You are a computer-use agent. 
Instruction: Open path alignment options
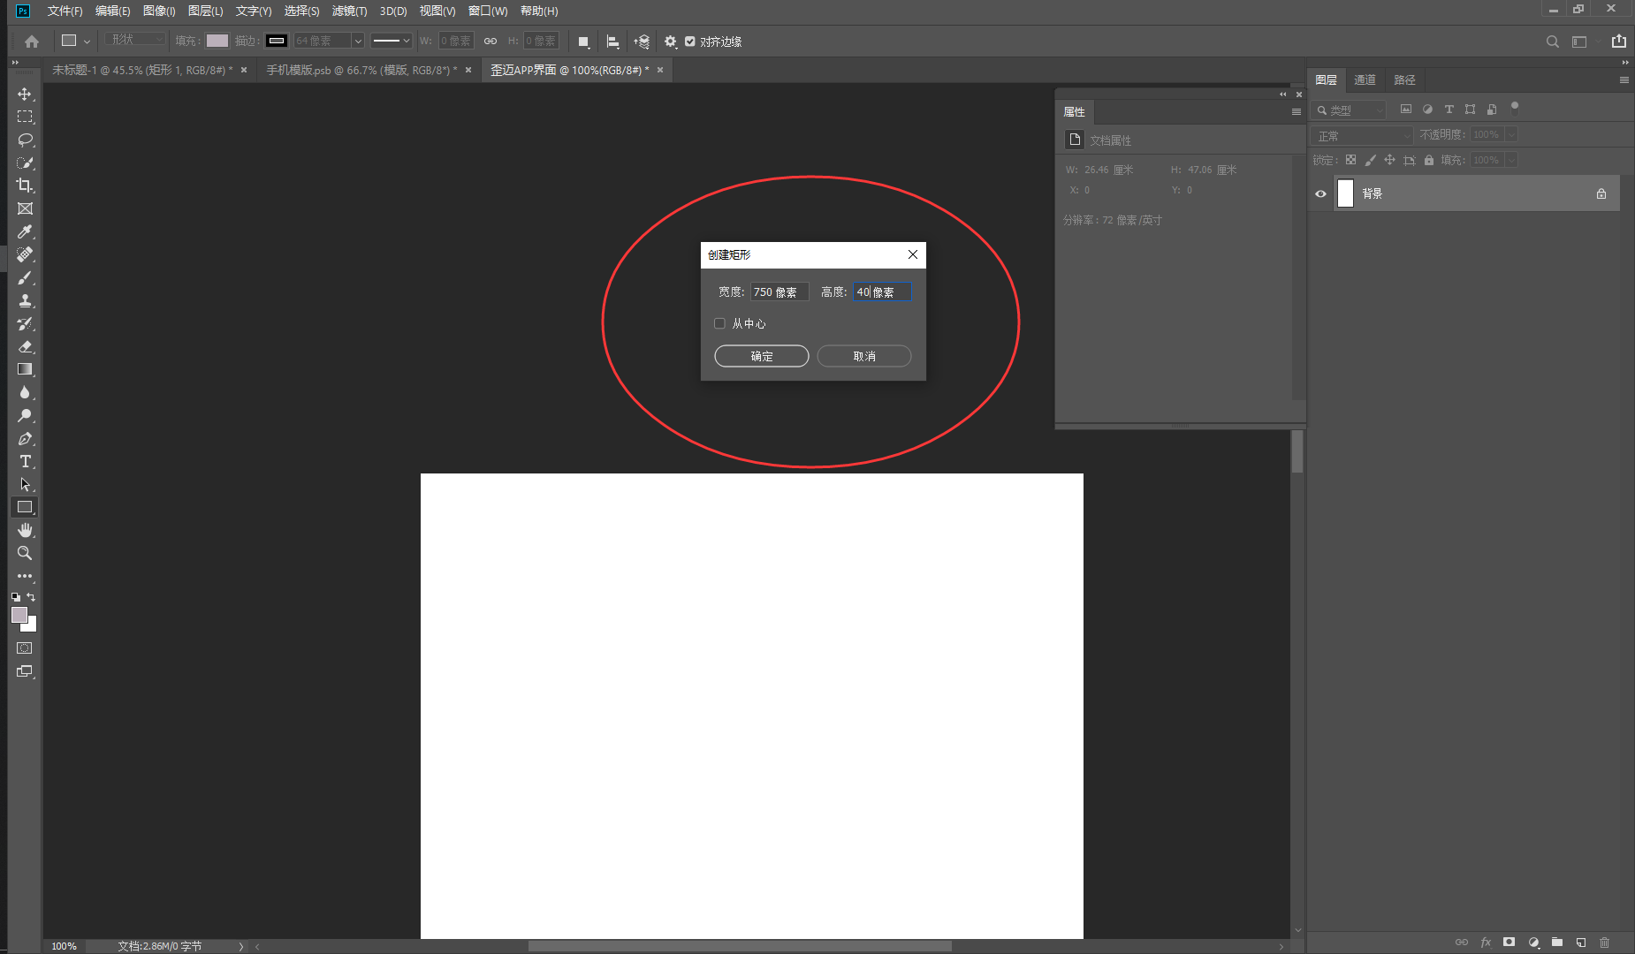click(x=612, y=42)
